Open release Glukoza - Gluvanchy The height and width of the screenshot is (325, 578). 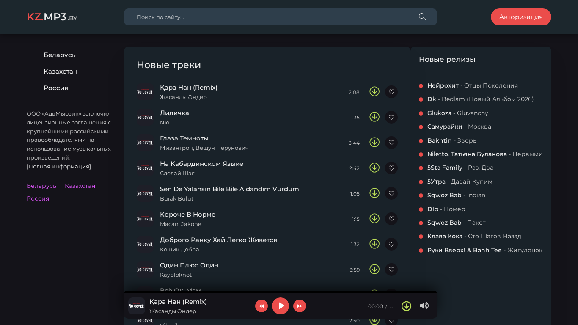tap(457, 113)
